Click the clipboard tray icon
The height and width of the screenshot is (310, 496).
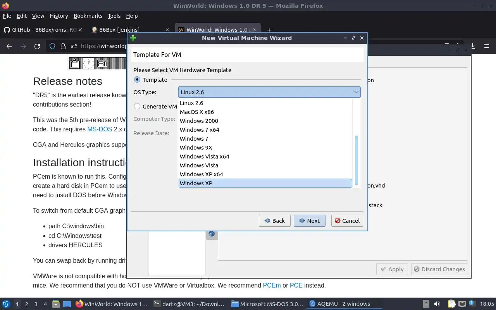pyautogui.click(x=451, y=304)
